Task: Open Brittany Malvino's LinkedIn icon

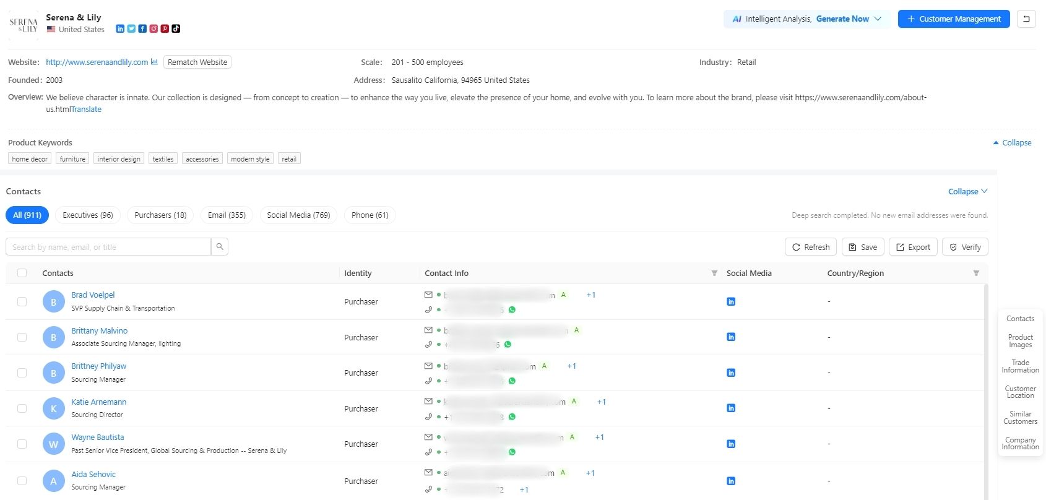Action: coord(731,337)
